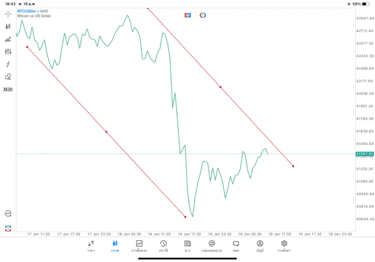Viewport: 375px width, 262px height.
Task: Tap the current price label 41387.81
Action: (364, 154)
